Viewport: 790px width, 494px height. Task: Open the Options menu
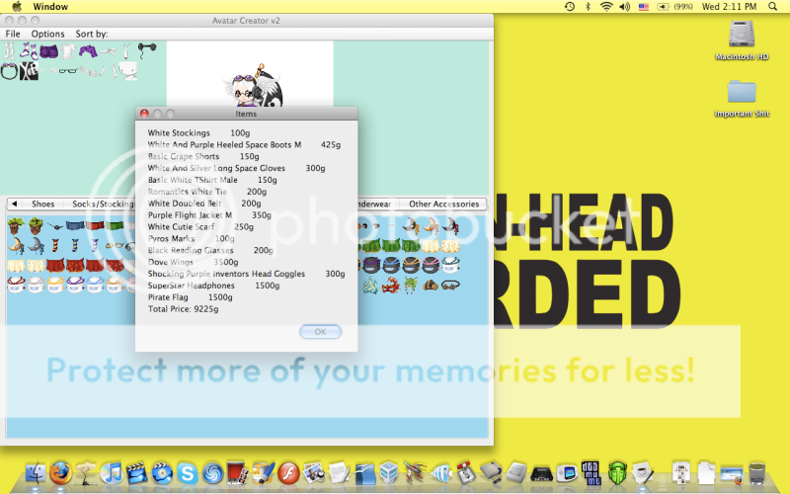click(x=47, y=34)
